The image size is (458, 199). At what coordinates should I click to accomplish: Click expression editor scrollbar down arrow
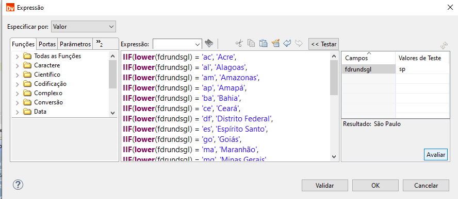click(334, 157)
